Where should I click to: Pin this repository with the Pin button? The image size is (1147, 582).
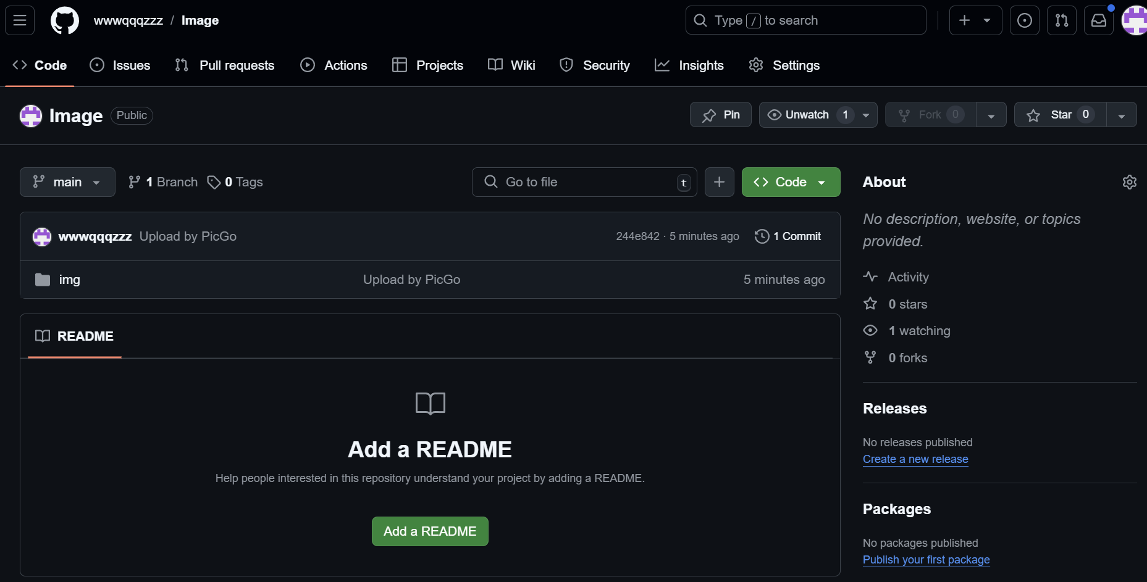721,115
